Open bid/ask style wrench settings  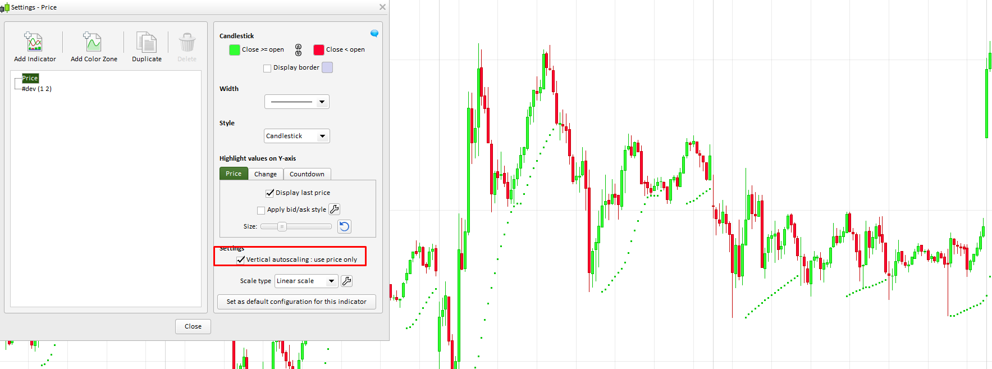[x=334, y=209]
